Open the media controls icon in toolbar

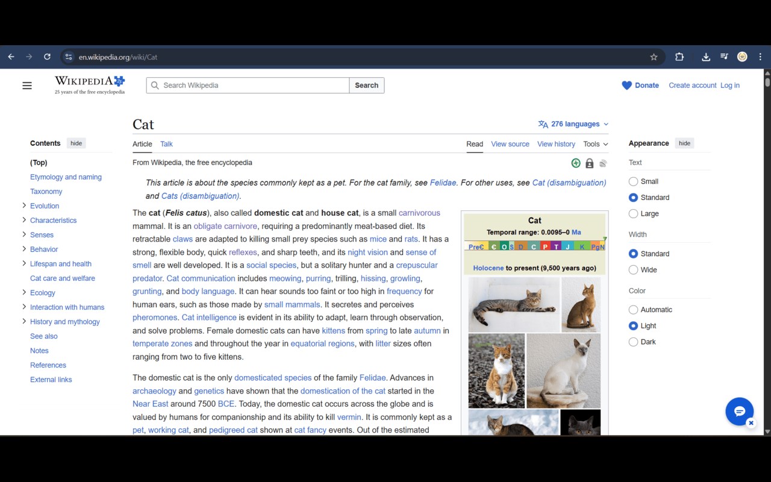(725, 57)
